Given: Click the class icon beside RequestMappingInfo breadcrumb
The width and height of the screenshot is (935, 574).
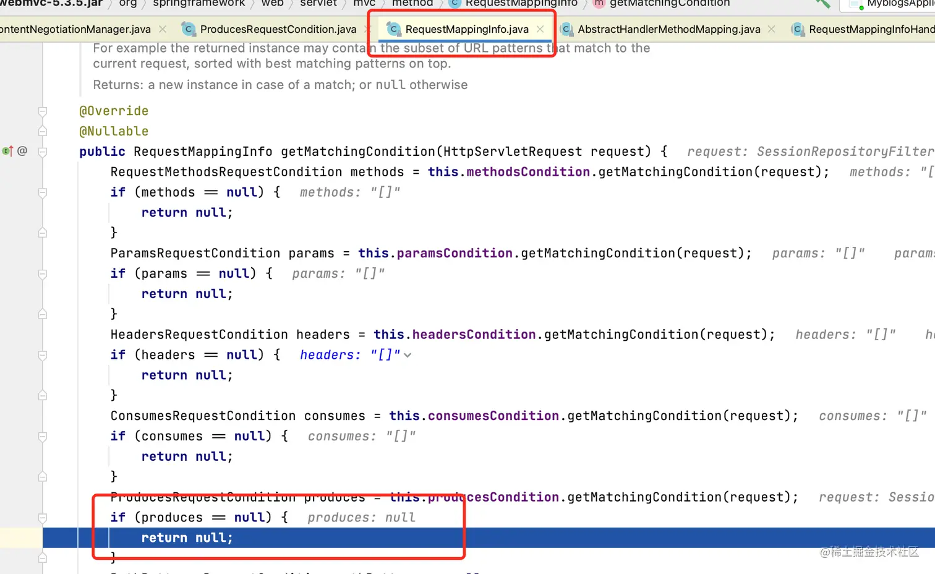Looking at the screenshot, I should 453,4.
